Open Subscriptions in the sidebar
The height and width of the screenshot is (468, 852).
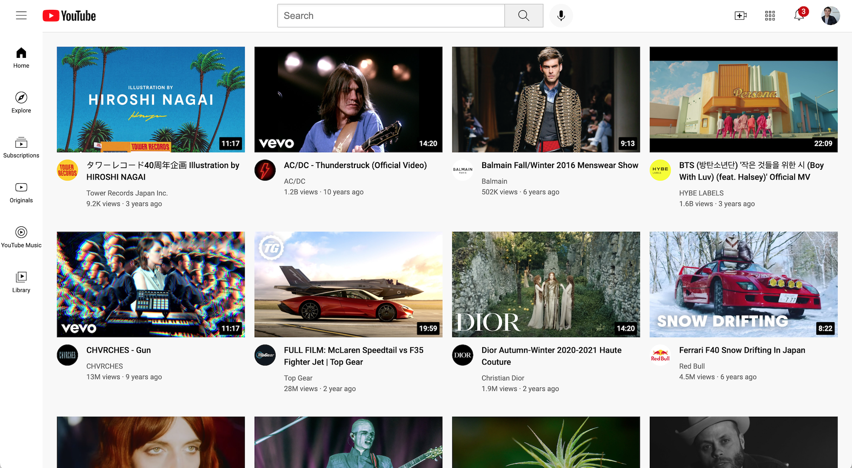pos(21,148)
